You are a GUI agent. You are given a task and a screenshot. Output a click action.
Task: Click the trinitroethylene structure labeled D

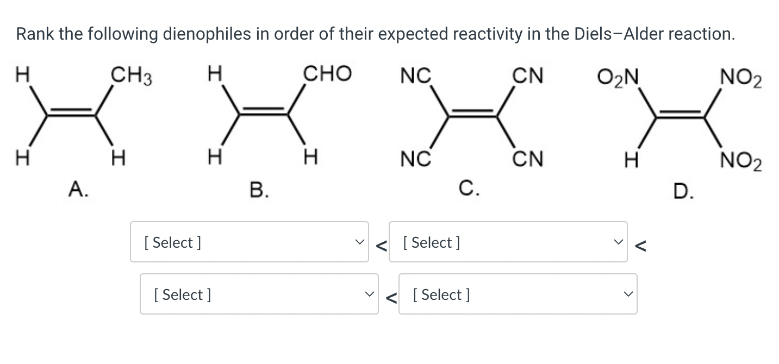680,117
